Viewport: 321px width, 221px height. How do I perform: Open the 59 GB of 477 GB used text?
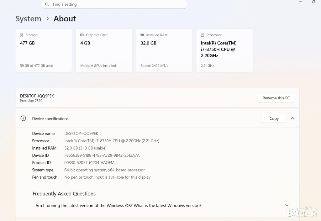(36, 66)
